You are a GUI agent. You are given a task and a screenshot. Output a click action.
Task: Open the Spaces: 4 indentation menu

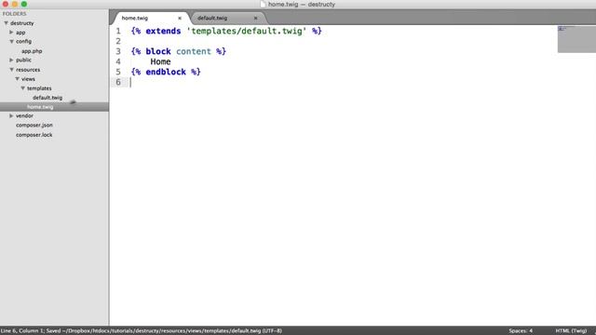(x=521, y=331)
